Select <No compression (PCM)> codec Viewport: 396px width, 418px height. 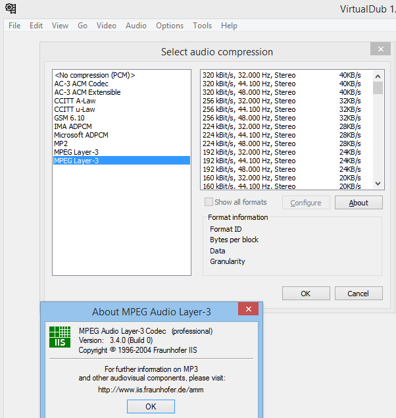pos(122,75)
